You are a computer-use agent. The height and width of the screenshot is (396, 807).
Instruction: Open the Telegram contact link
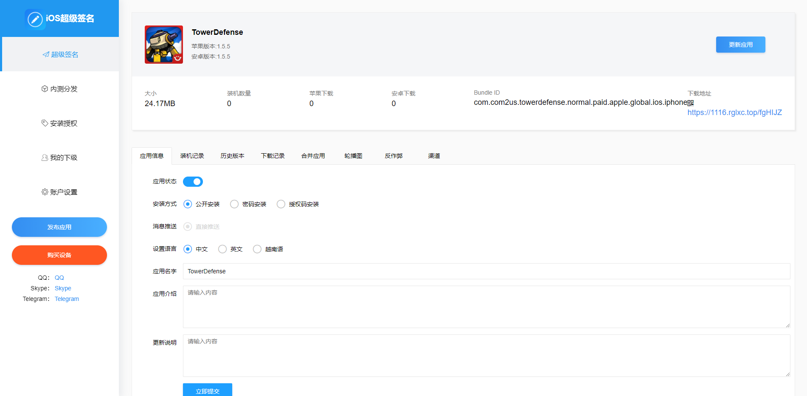67,299
